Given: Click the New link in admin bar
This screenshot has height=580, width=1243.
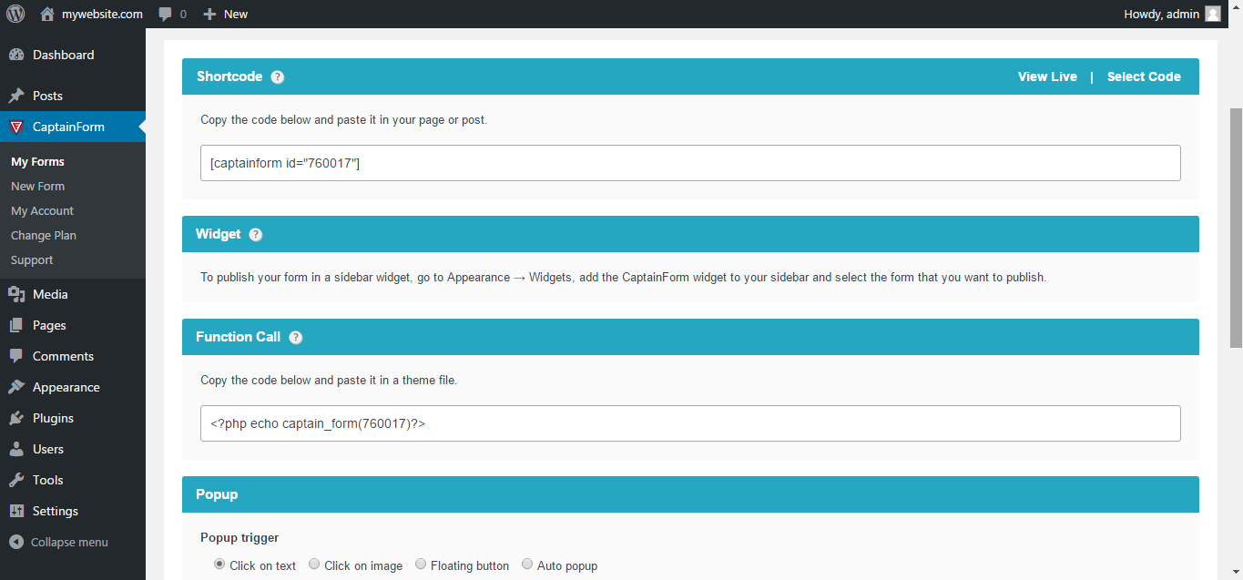Looking at the screenshot, I should coord(236,14).
